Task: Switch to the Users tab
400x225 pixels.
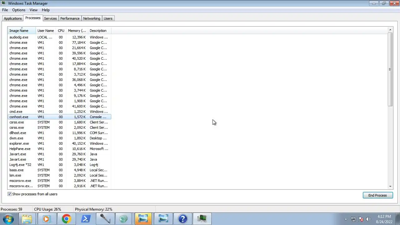Action: pyautogui.click(x=108, y=18)
